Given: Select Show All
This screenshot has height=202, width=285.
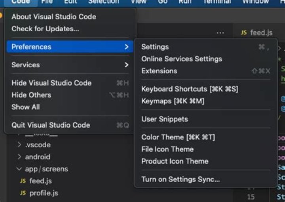Looking at the screenshot, I should pyautogui.click(x=70, y=107).
